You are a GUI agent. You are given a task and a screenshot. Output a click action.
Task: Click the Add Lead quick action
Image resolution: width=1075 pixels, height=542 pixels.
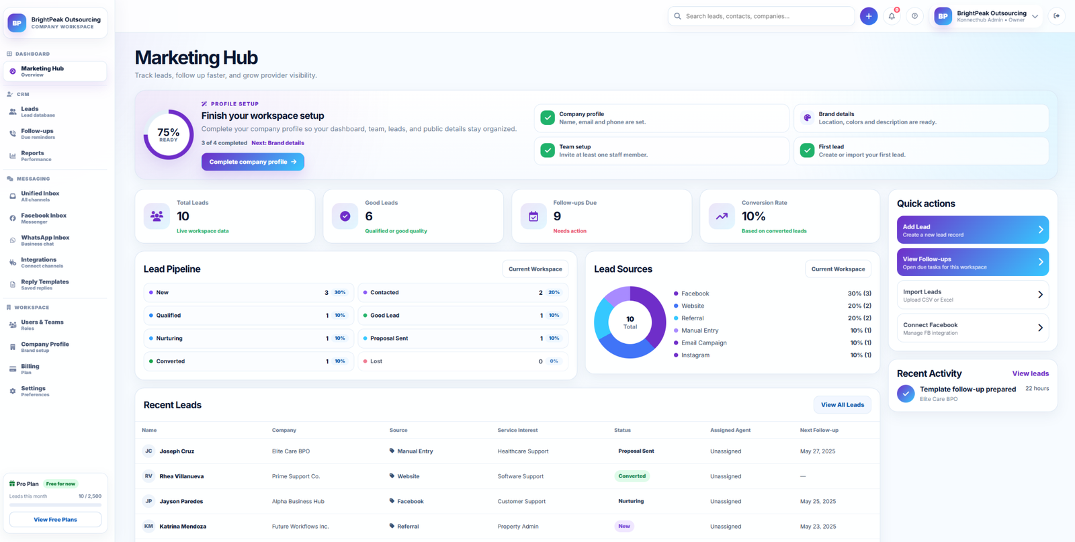click(972, 230)
